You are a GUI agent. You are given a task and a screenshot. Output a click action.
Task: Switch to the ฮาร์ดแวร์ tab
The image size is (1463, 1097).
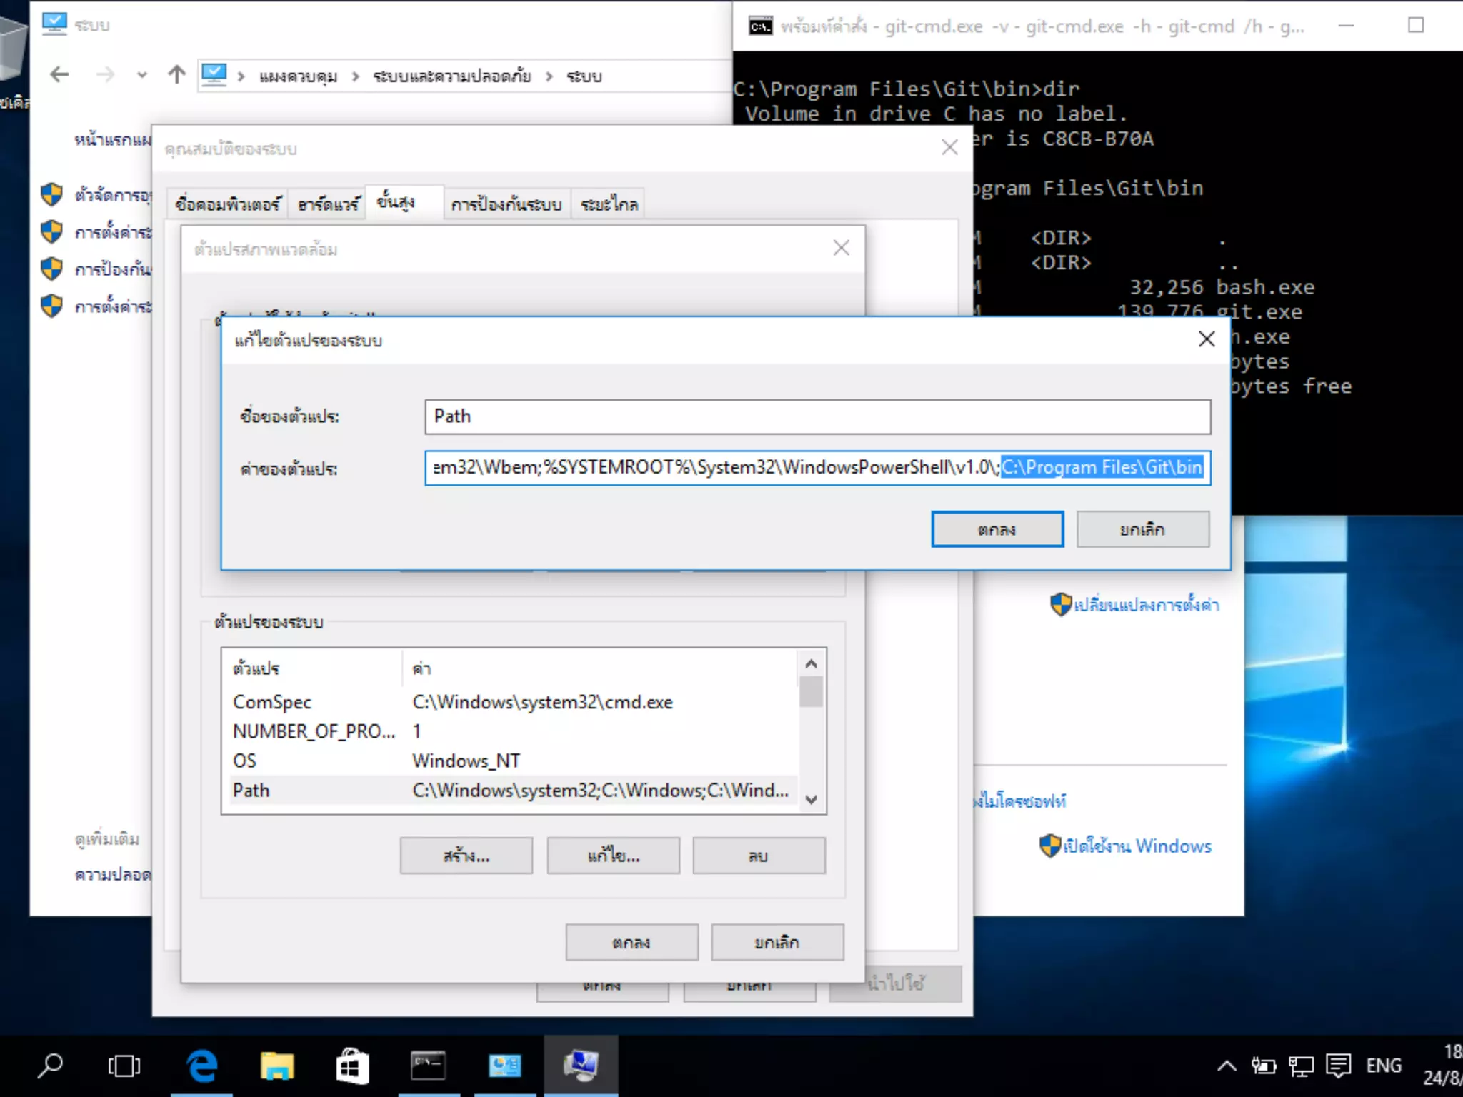click(329, 205)
